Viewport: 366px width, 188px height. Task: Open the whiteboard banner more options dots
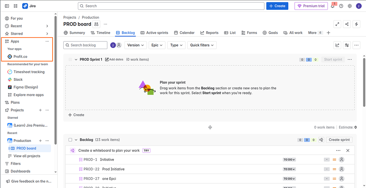tap(338, 150)
